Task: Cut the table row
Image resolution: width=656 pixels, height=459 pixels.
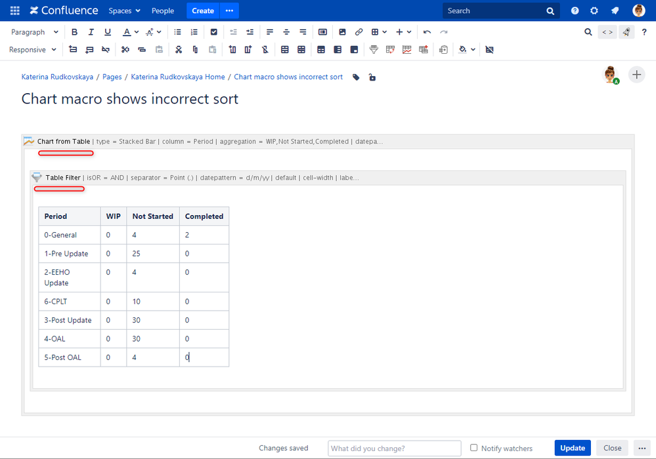Action: (125, 50)
